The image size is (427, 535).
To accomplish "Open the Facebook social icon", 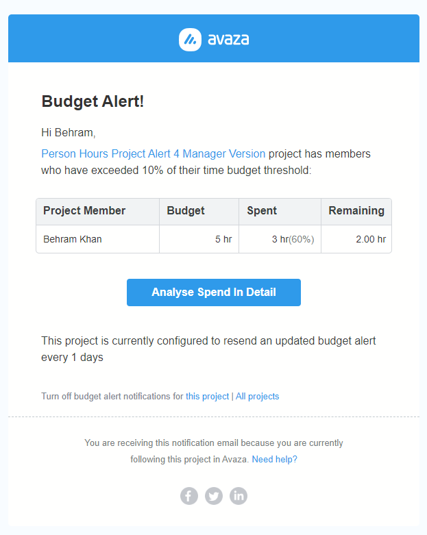I will [x=189, y=496].
